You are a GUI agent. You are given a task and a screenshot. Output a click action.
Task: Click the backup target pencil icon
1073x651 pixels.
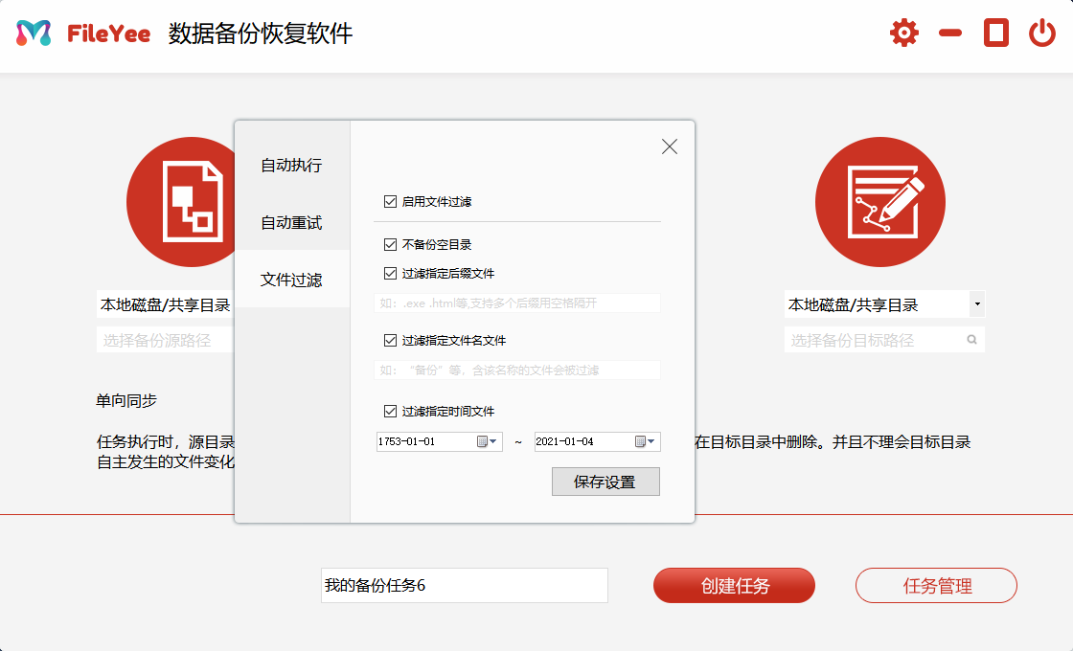(880, 201)
